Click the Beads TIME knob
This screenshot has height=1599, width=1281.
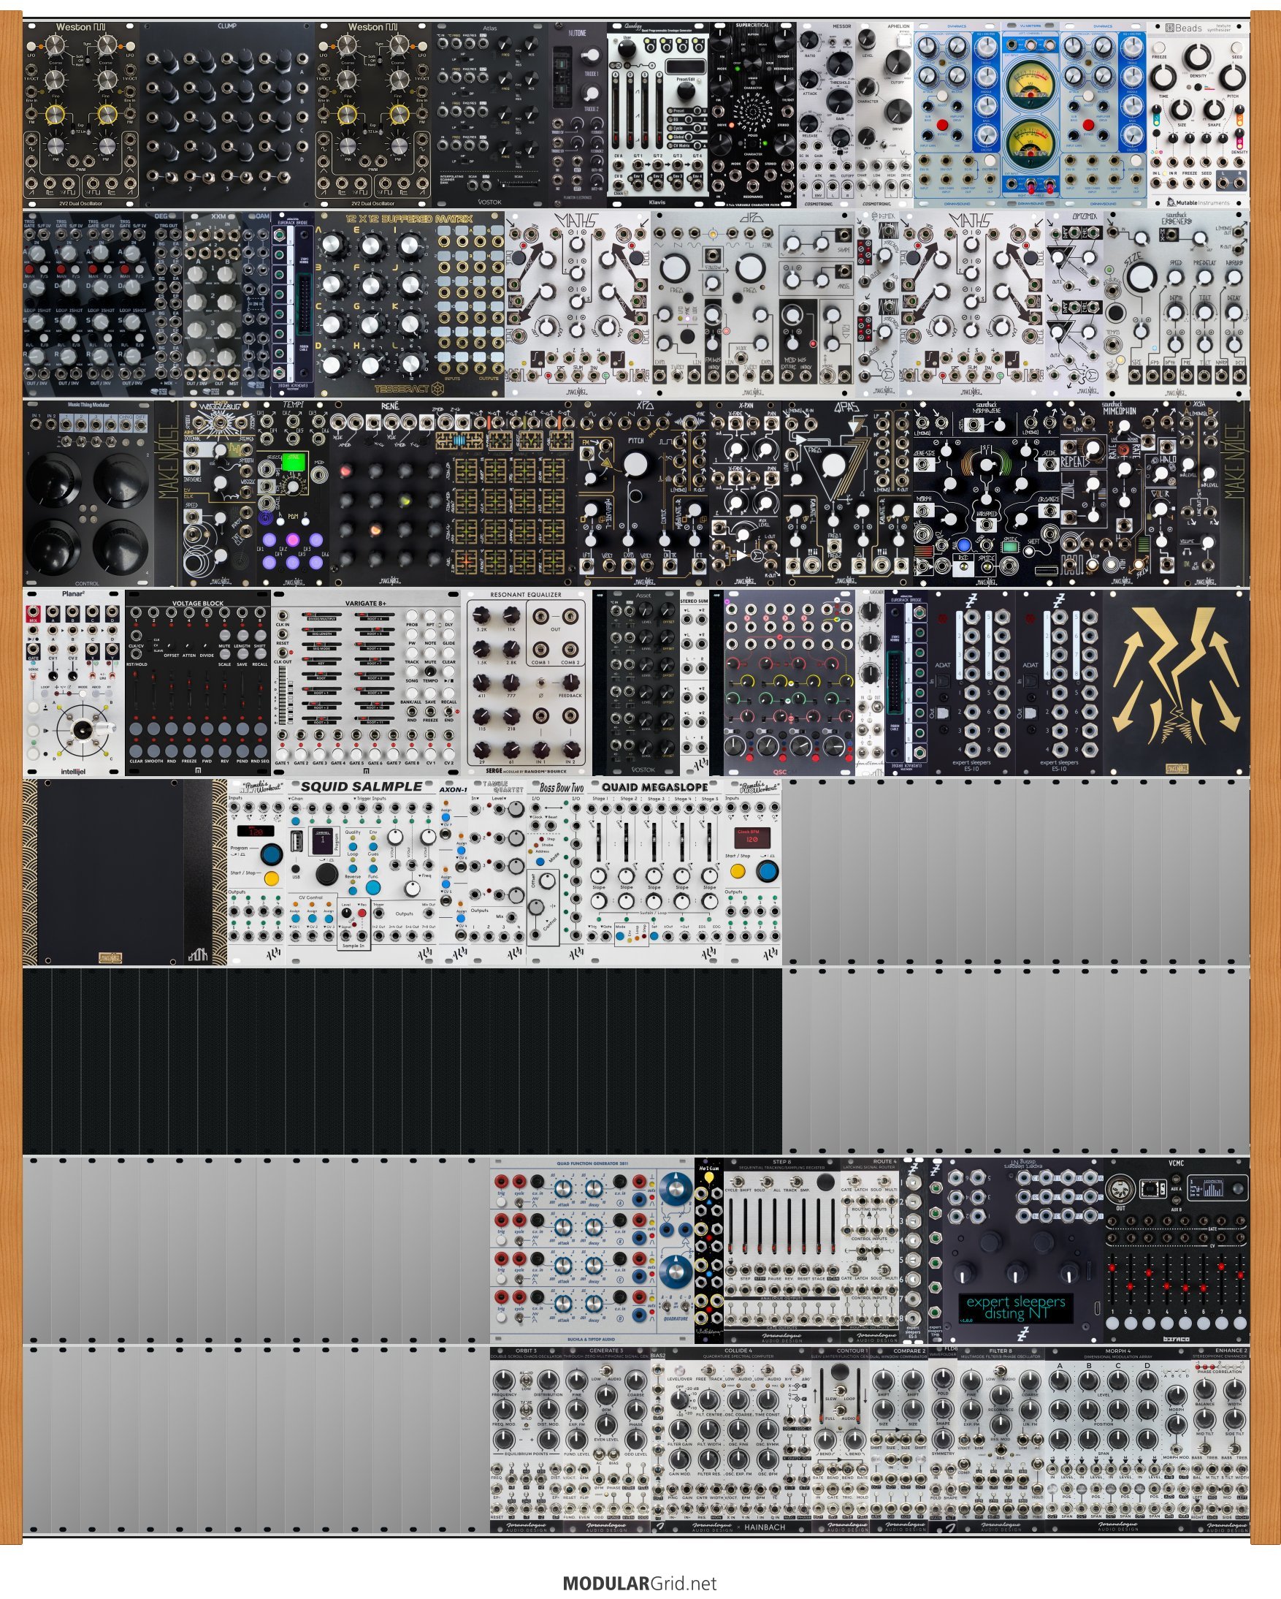pyautogui.click(x=1166, y=77)
